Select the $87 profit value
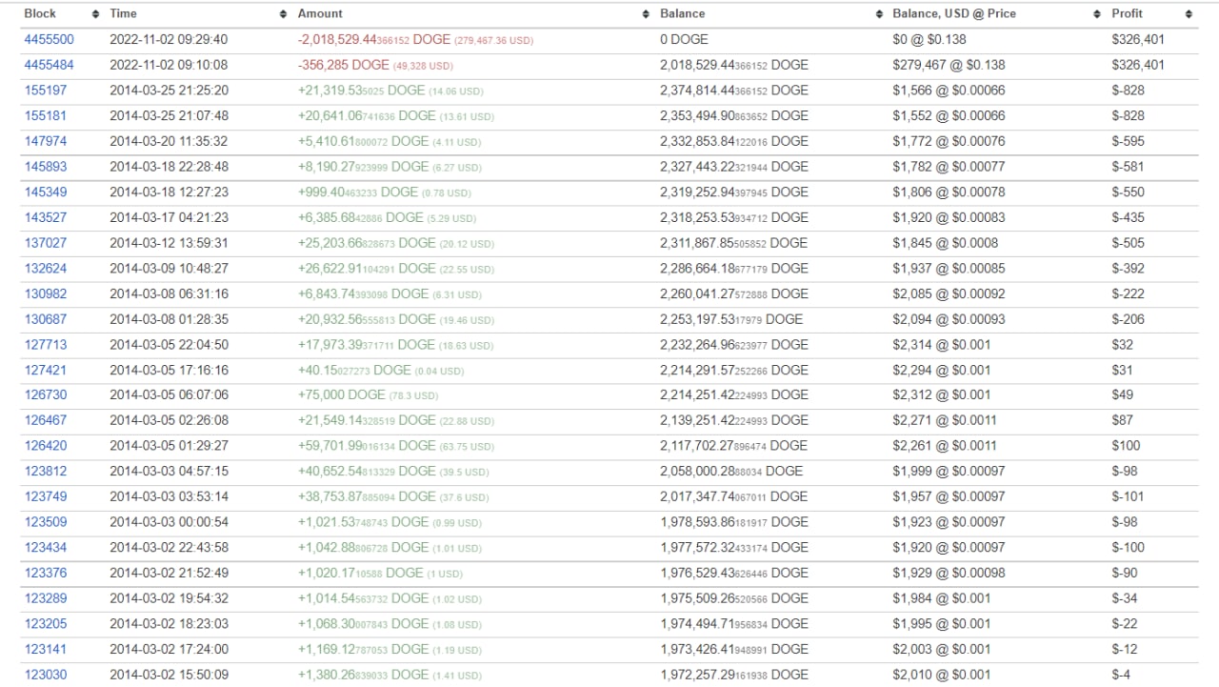Viewport: 1219px width, 687px height. [1123, 420]
